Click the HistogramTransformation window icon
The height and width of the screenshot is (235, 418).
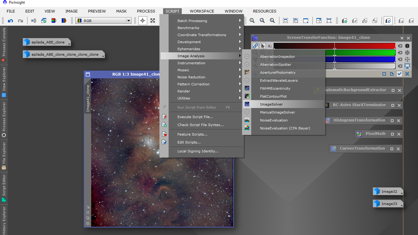point(327,121)
